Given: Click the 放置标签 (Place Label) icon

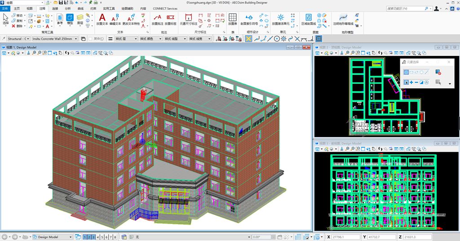Looking at the screenshot, I should pyautogui.click(x=171, y=19).
